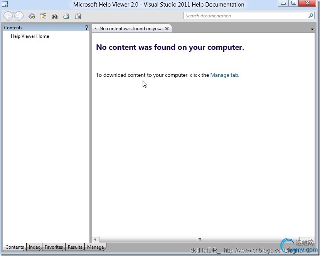
Task: Switch to the Favorites tab
Action: pos(54,247)
